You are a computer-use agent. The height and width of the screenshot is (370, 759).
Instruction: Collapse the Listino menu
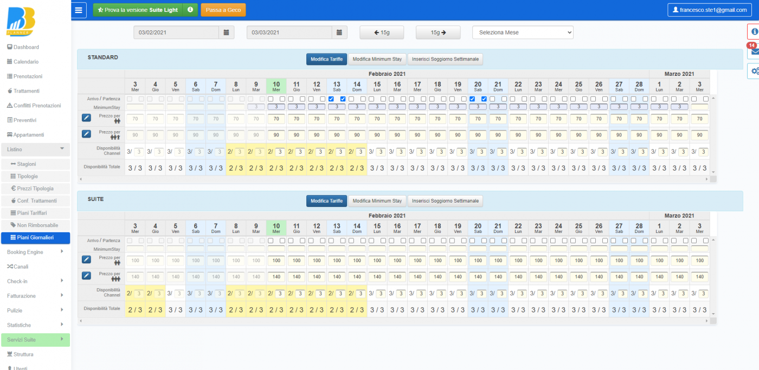click(x=35, y=149)
